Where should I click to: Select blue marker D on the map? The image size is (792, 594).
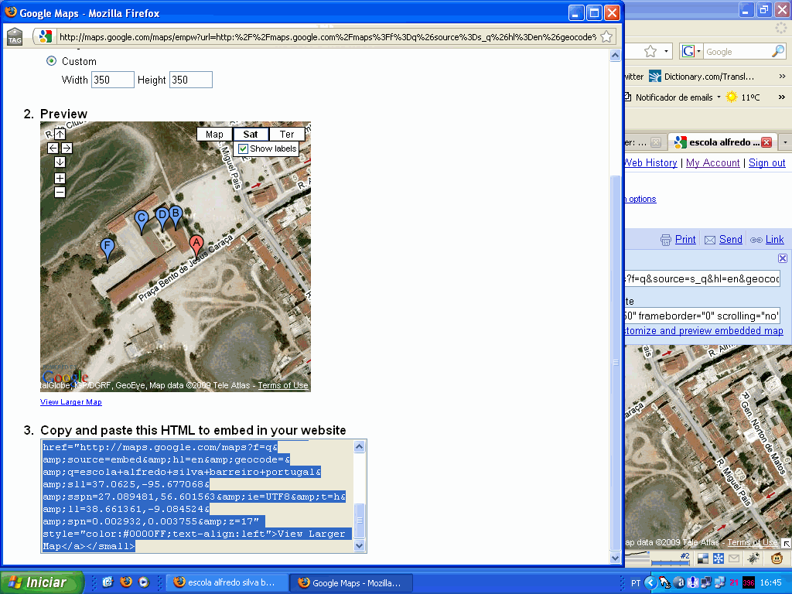point(162,217)
